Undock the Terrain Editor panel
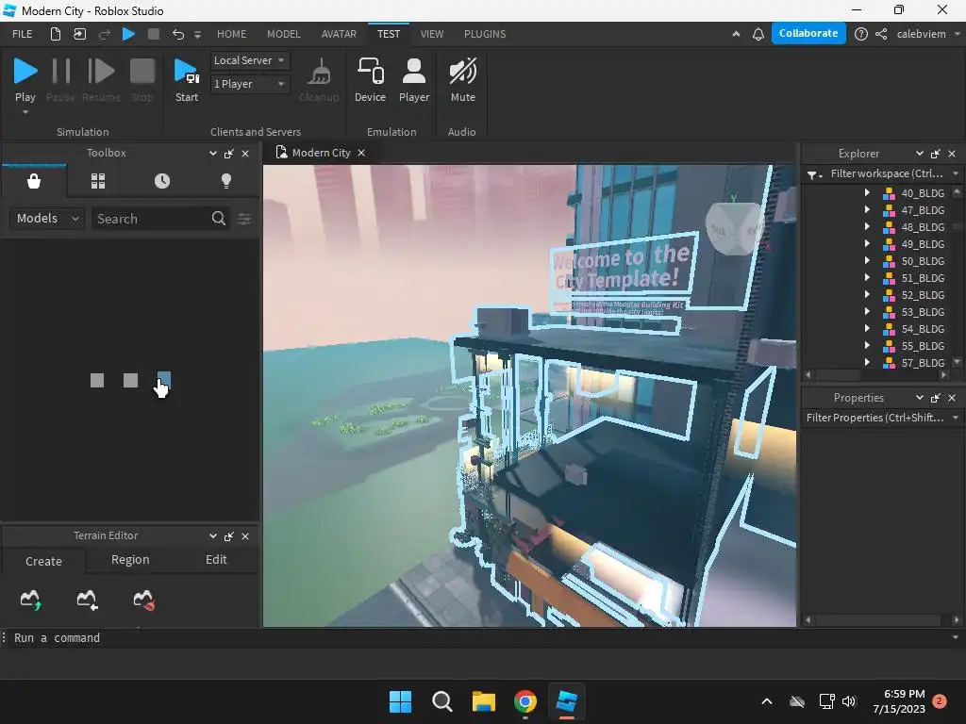 (228, 536)
